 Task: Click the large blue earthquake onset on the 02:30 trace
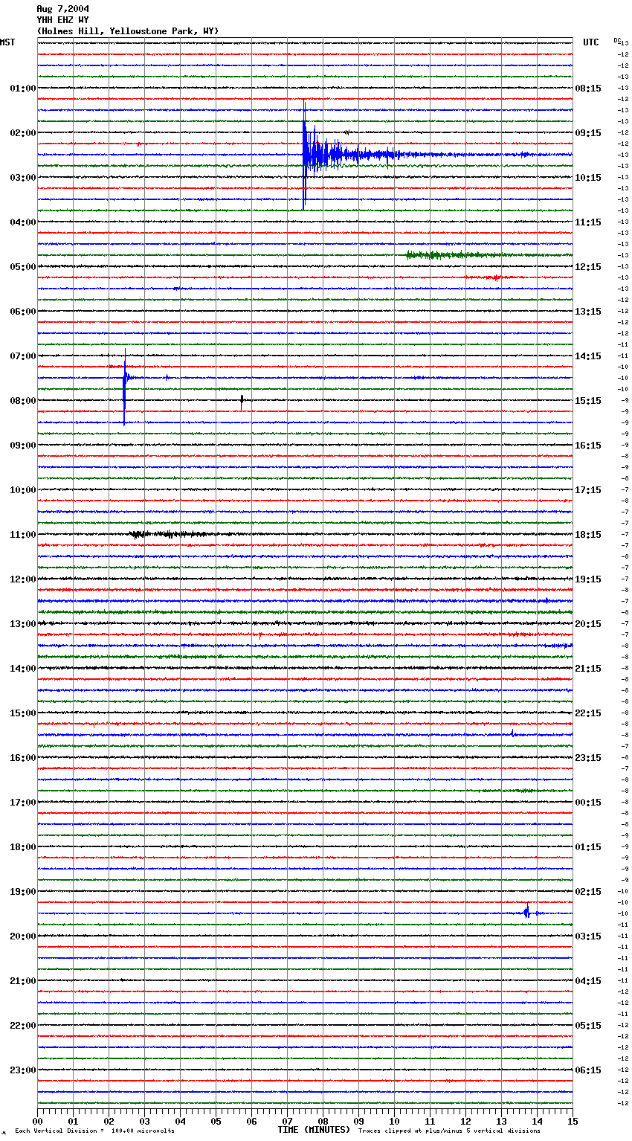pos(304,155)
